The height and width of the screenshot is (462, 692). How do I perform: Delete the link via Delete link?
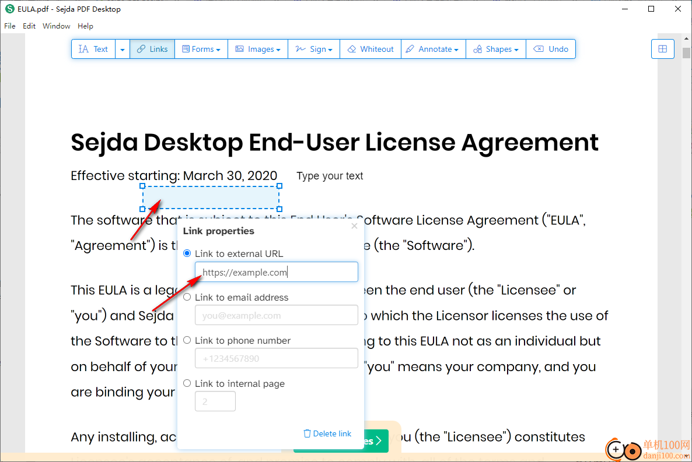pos(327,434)
